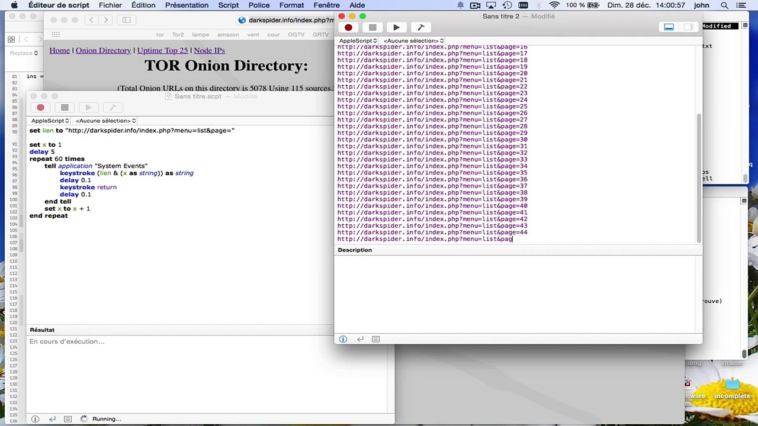Open the Édition menu
The width and height of the screenshot is (758, 426).
(x=143, y=5)
